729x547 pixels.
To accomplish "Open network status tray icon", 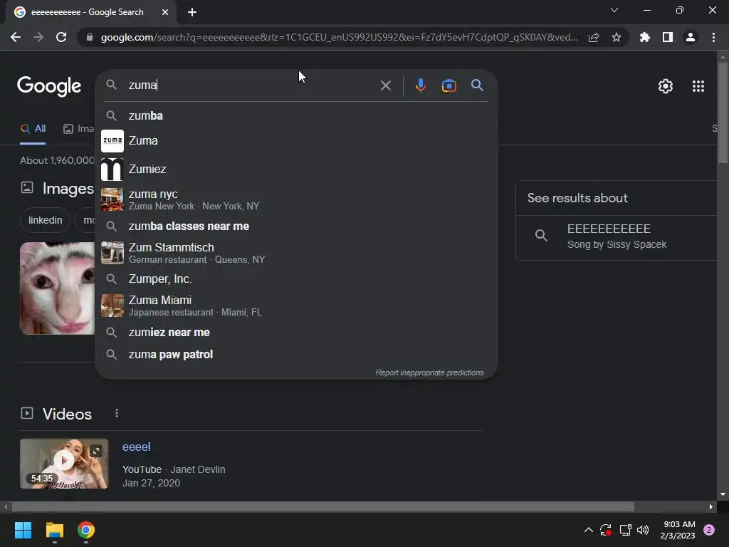I will (625, 530).
